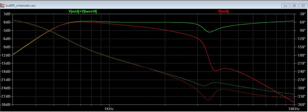Click the -360° phase axis label

click(302, 105)
